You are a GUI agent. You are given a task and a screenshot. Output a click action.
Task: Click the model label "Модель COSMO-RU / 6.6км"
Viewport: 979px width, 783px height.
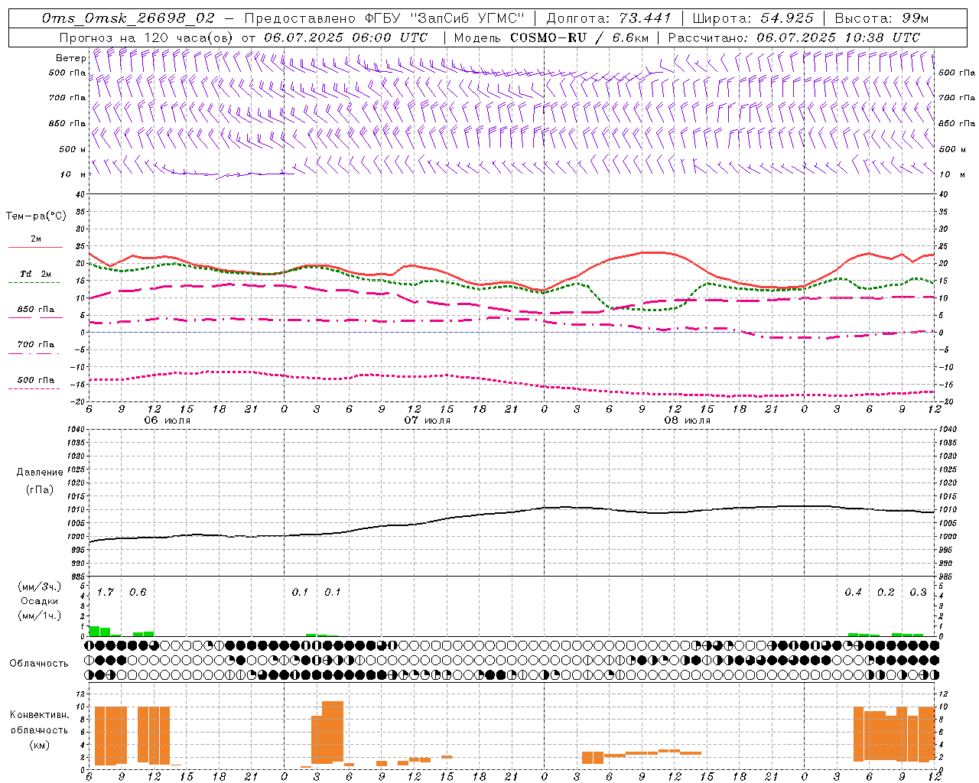551,37
